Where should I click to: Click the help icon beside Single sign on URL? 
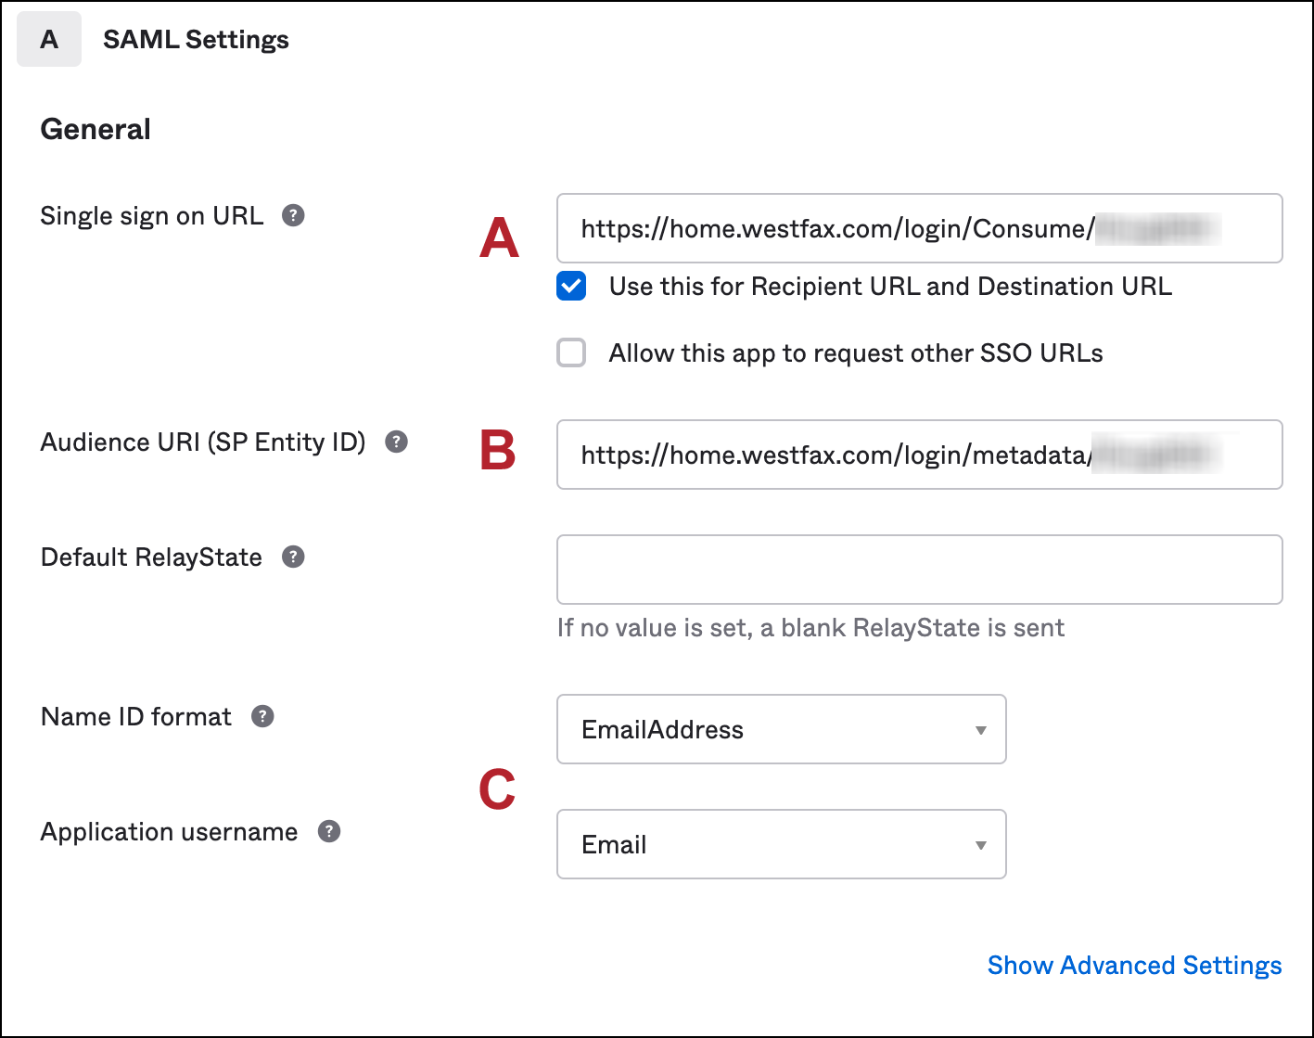pos(293,216)
